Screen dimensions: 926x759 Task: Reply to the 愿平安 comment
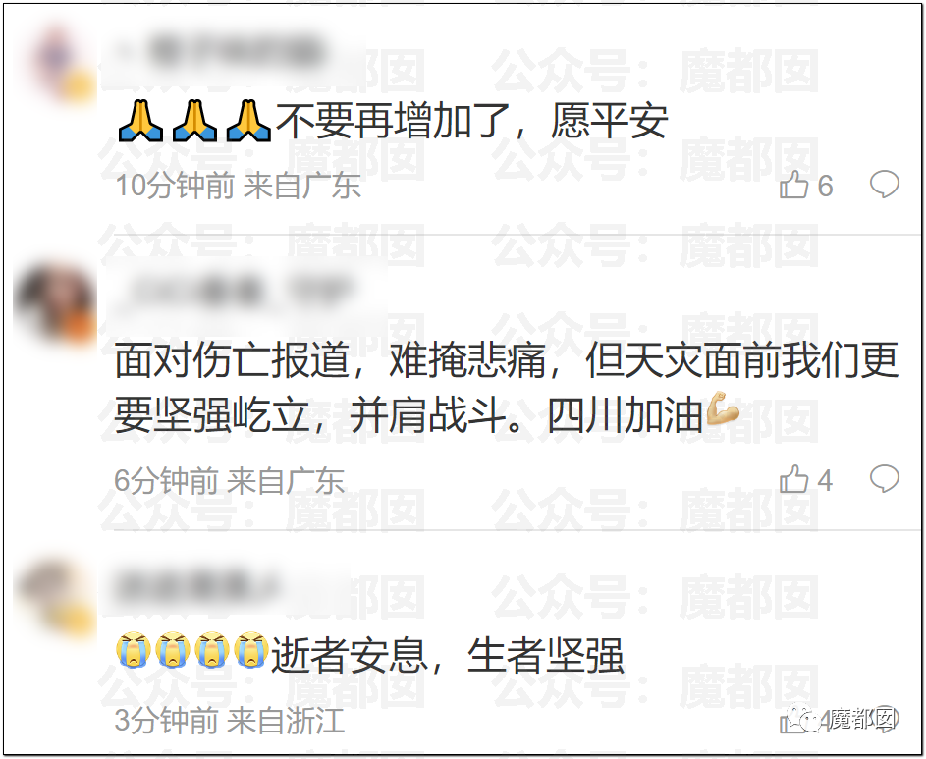(x=884, y=185)
